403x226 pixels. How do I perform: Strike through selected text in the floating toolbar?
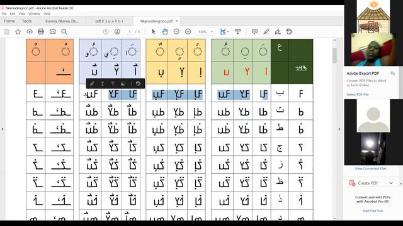tap(113, 83)
